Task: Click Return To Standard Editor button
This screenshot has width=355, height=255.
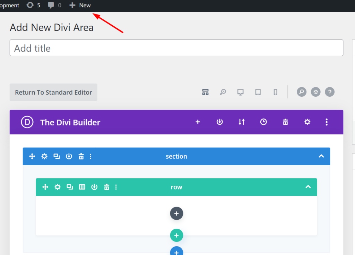Action: point(53,92)
